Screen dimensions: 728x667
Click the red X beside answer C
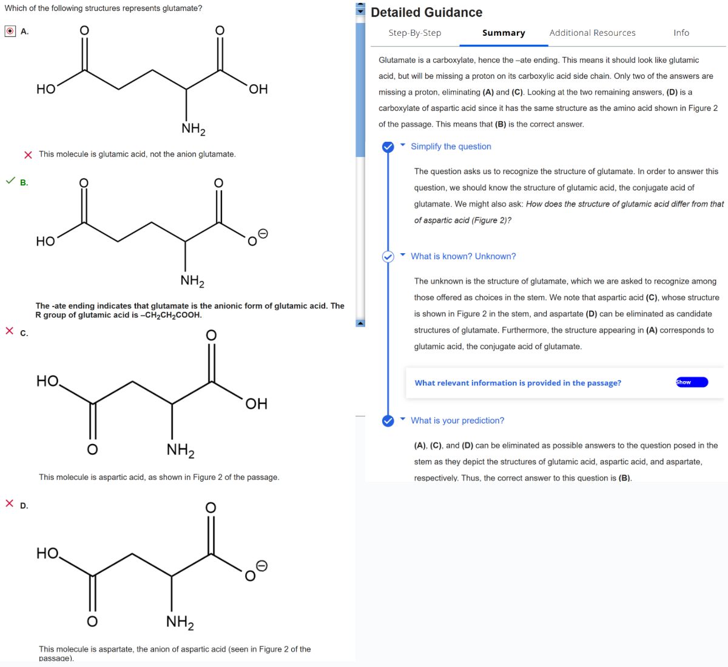(10, 331)
